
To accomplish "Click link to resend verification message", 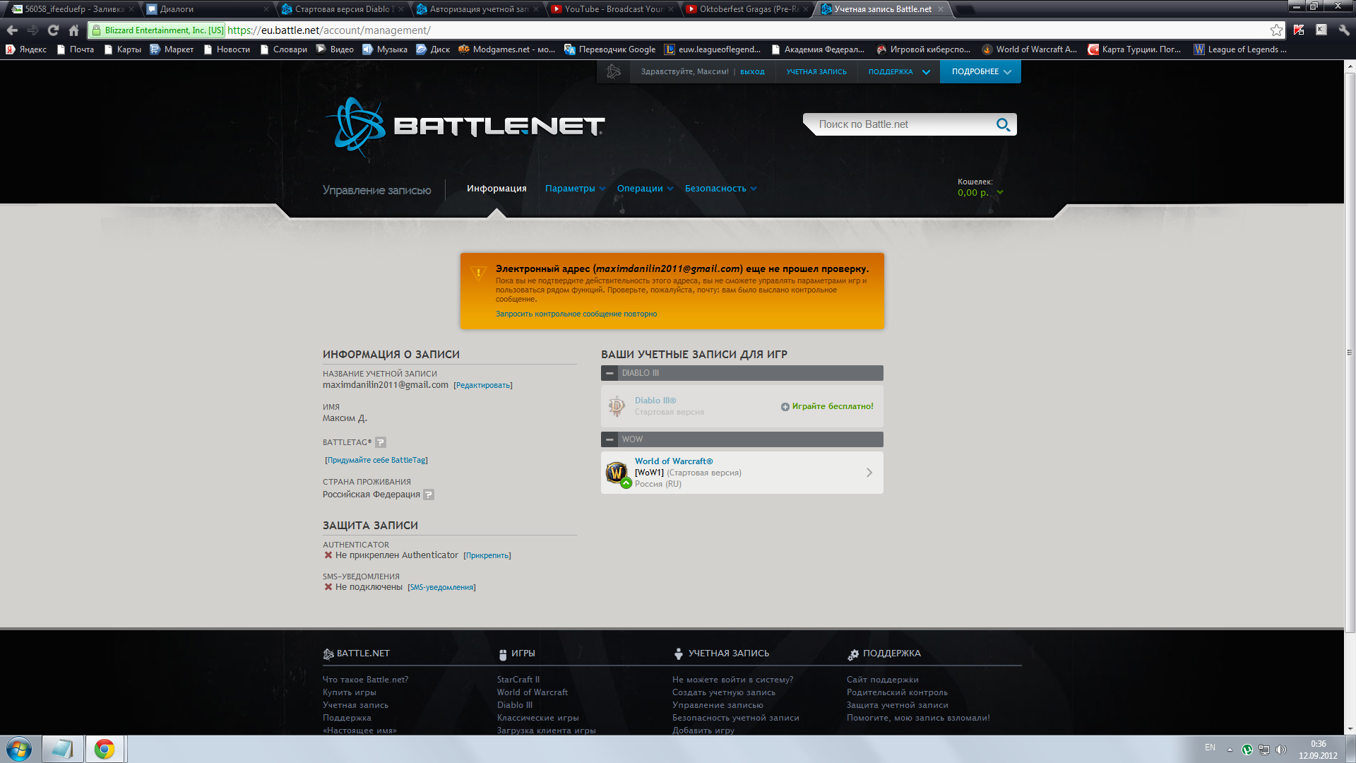I will point(576,314).
